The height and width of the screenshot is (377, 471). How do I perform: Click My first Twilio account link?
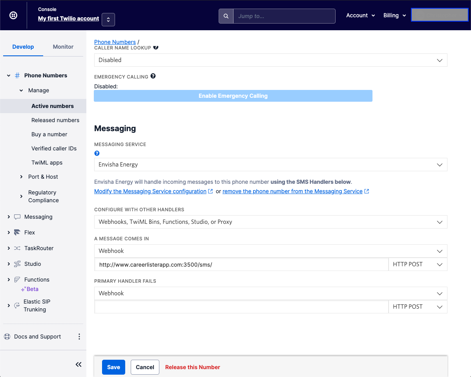tap(68, 18)
